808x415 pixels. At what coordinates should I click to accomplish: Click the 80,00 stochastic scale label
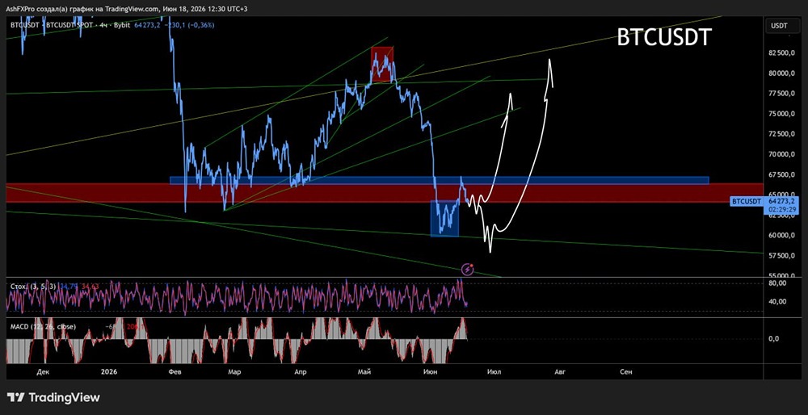777,283
